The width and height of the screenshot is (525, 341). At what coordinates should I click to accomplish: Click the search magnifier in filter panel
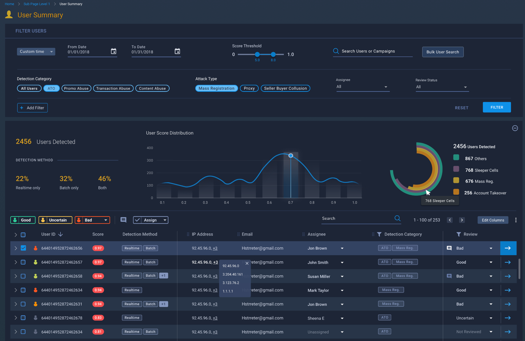click(336, 51)
